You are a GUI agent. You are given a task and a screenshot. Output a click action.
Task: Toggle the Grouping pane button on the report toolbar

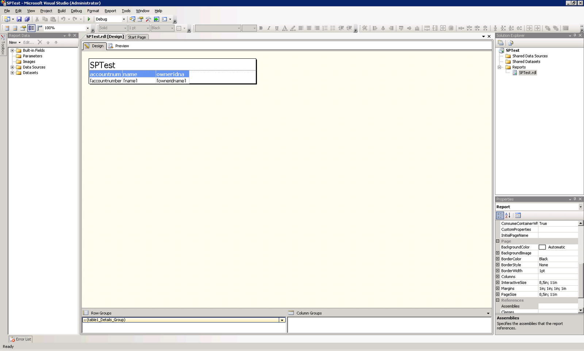31,28
